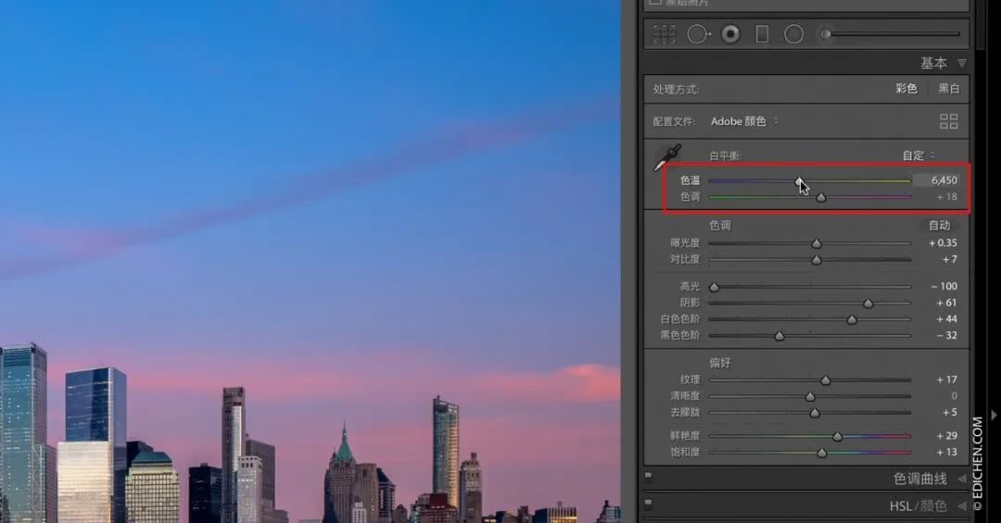Select the Spot Removal tool icon
Viewport: 1001px width, 523px height.
point(698,34)
